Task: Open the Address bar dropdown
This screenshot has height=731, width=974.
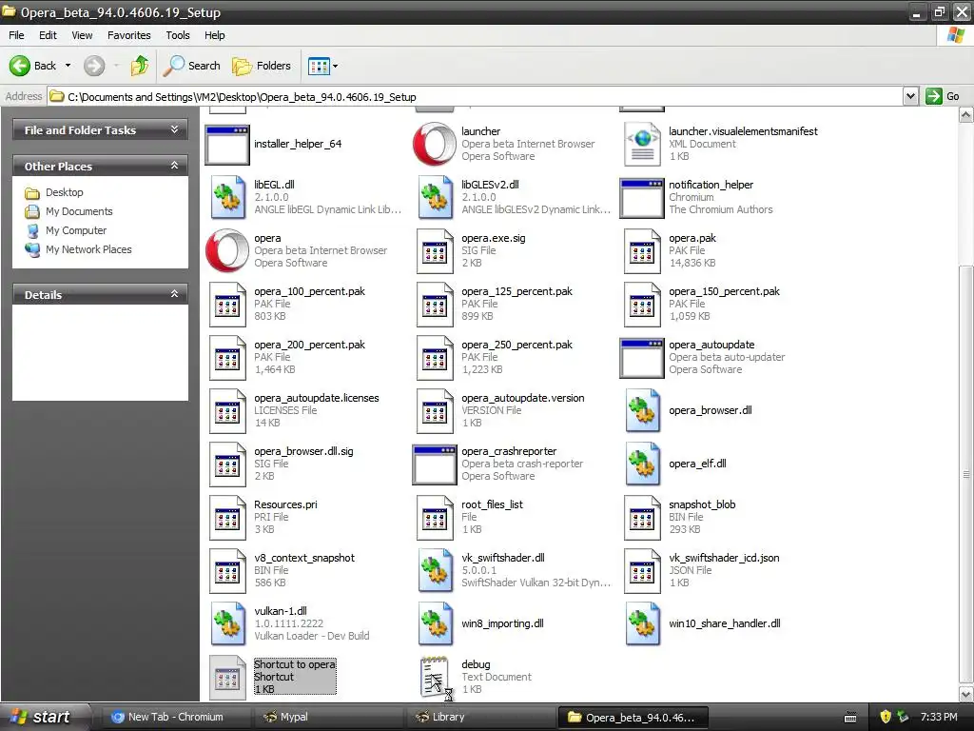Action: click(910, 96)
